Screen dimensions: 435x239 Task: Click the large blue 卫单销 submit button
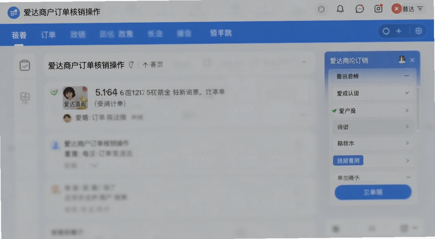373,192
